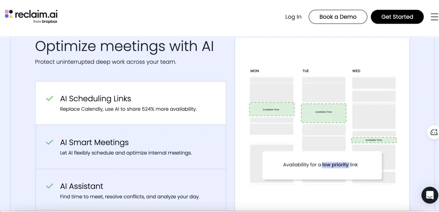Click the from Dropbox label

pos(45,22)
